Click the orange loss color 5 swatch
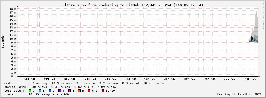Viewport: 266px width, 98px height. (79, 91)
